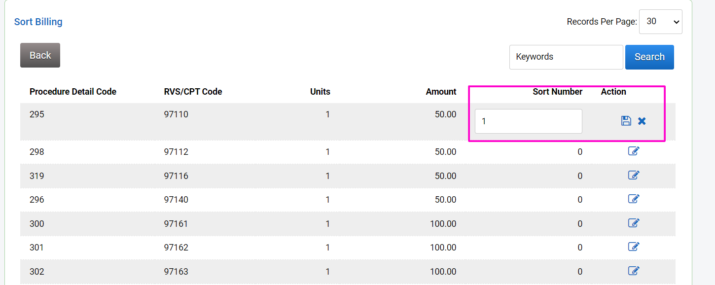Save the sort number for row 295
Screen dimensions: 715x285
626,121
